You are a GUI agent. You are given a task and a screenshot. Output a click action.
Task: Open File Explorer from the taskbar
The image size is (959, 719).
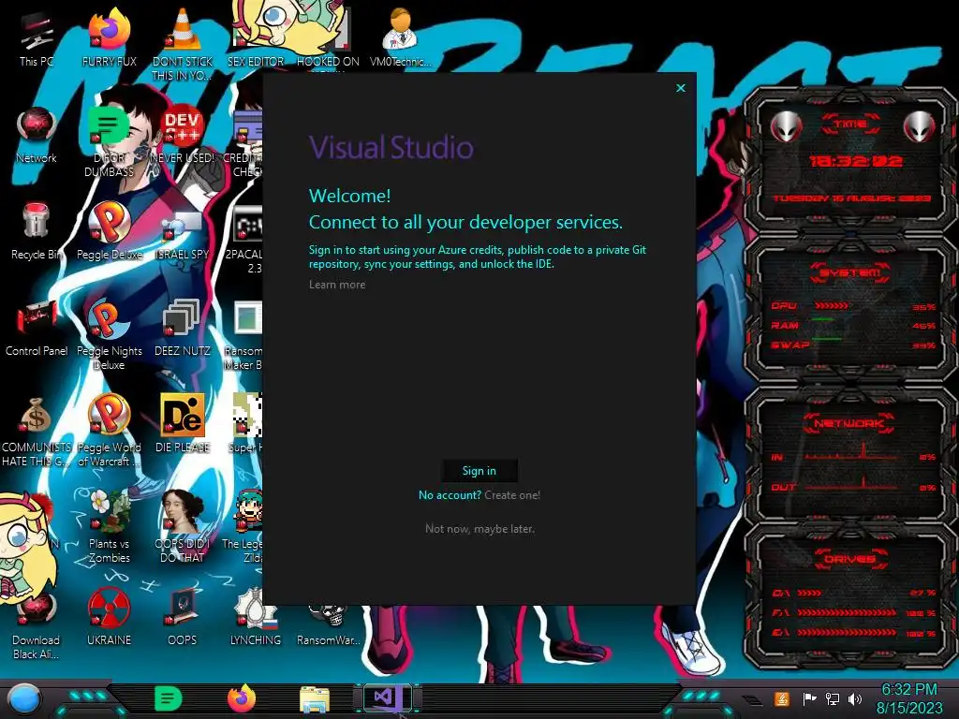pos(315,698)
